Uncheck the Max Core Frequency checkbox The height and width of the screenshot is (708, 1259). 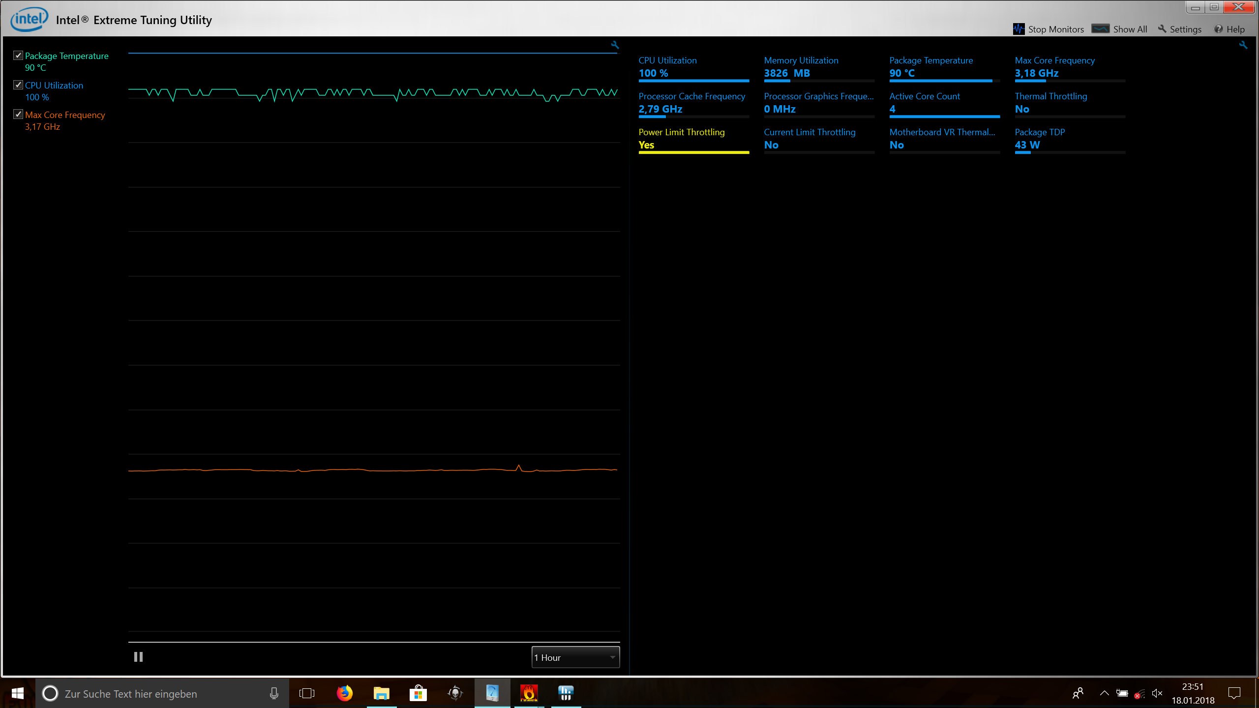18,115
